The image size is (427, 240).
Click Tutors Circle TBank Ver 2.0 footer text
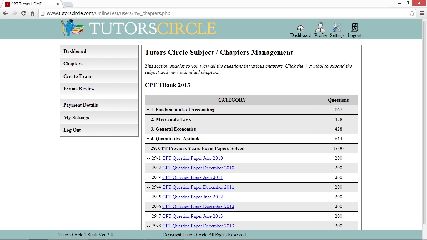click(x=86, y=235)
